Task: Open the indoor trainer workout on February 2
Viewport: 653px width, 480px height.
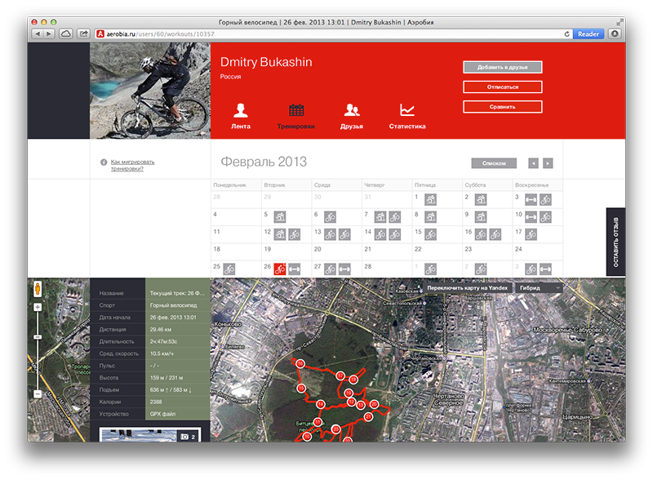Action: [x=481, y=199]
